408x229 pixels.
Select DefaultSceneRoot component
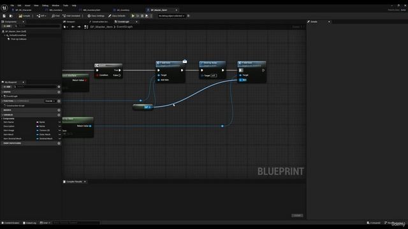tap(18, 35)
